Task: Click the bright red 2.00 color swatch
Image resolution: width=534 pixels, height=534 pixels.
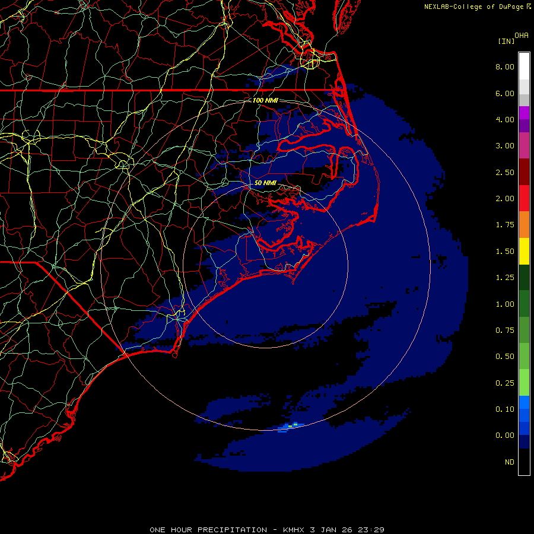Action: 524,198
